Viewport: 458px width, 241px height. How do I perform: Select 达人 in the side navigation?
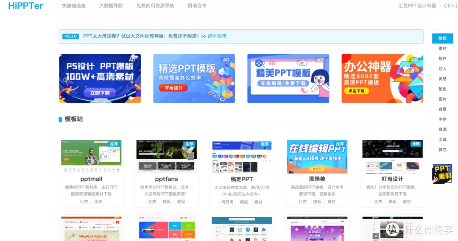click(x=442, y=69)
